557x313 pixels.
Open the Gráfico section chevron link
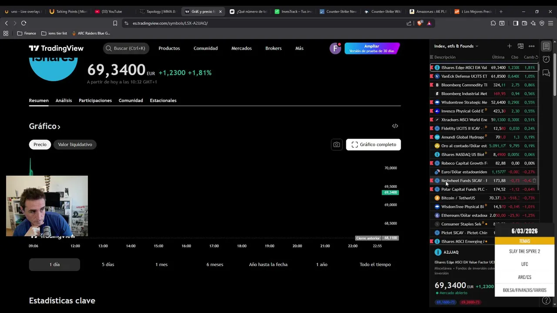click(x=44, y=126)
